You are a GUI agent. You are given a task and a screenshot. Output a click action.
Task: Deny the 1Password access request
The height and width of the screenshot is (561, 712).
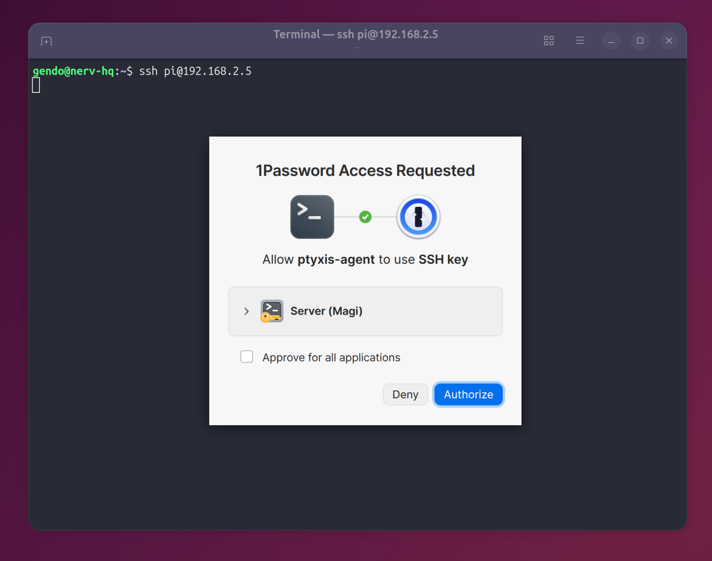click(405, 394)
